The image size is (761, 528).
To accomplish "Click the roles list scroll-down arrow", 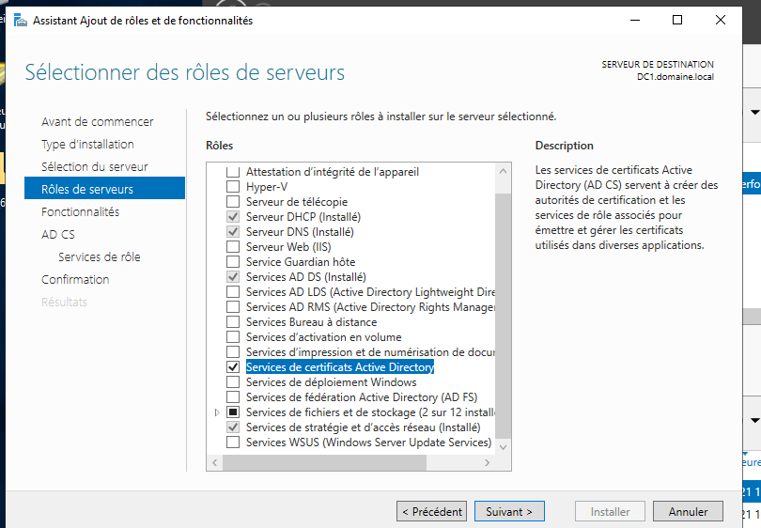I will (504, 447).
